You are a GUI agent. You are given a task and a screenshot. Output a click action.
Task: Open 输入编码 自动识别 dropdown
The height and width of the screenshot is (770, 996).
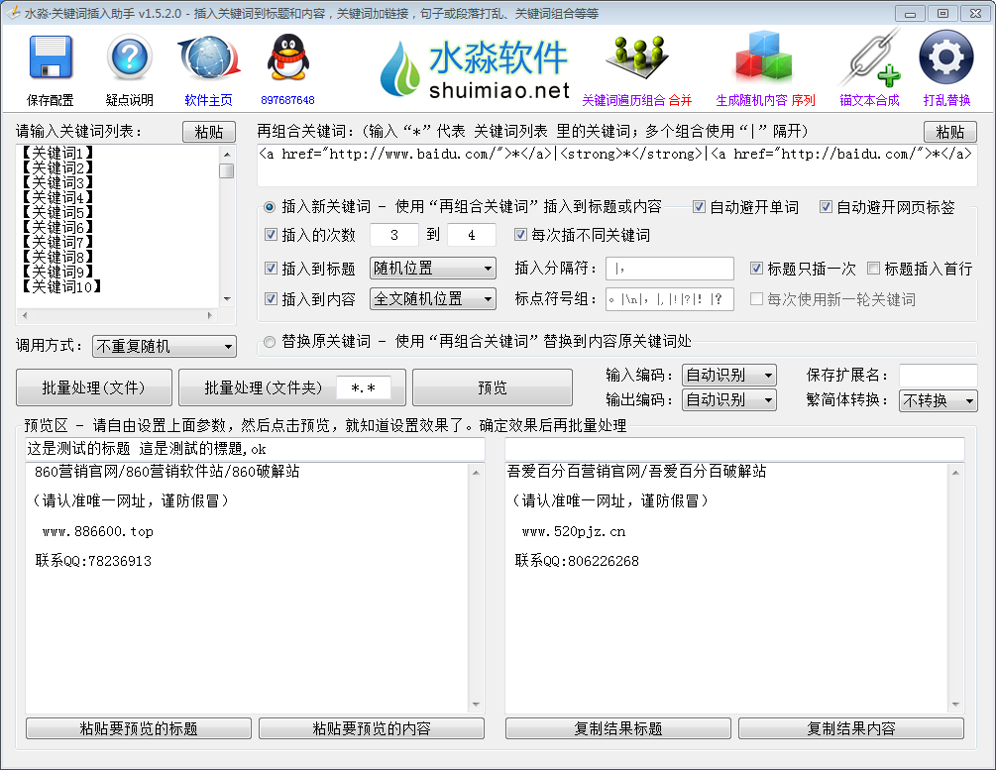click(729, 375)
